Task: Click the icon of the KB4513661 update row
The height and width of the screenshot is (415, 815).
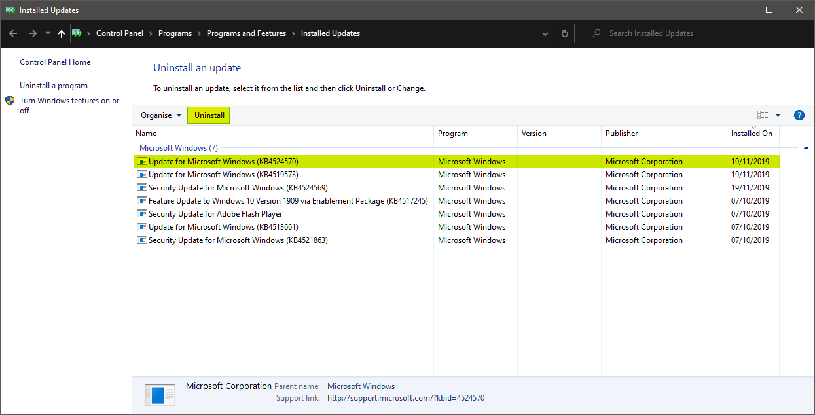Action: pyautogui.click(x=141, y=227)
